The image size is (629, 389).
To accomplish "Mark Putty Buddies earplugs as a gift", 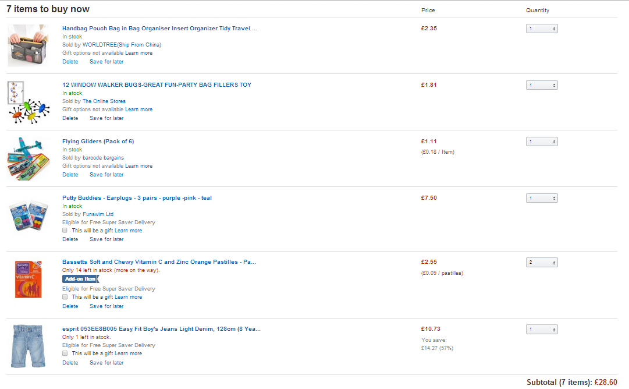I will coord(65,231).
